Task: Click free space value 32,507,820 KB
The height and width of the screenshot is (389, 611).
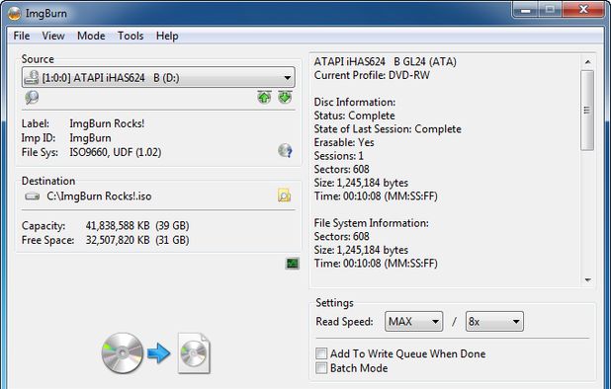Action: [118, 240]
